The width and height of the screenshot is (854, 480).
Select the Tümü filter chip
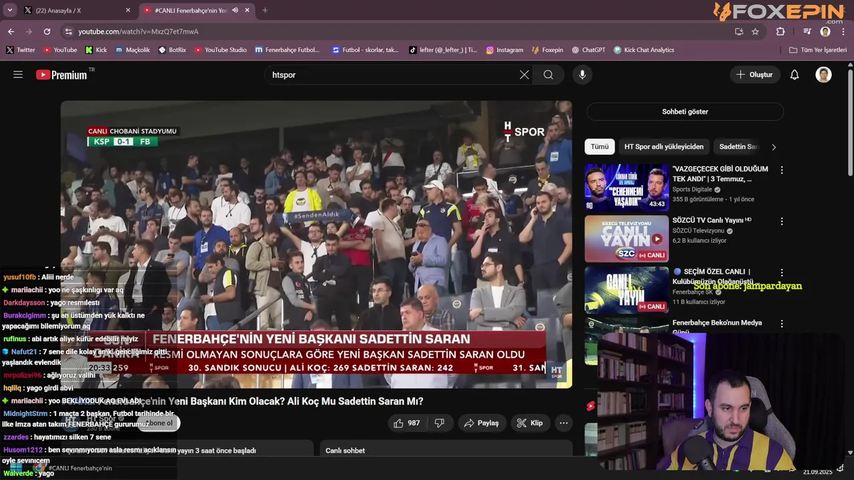pos(599,147)
